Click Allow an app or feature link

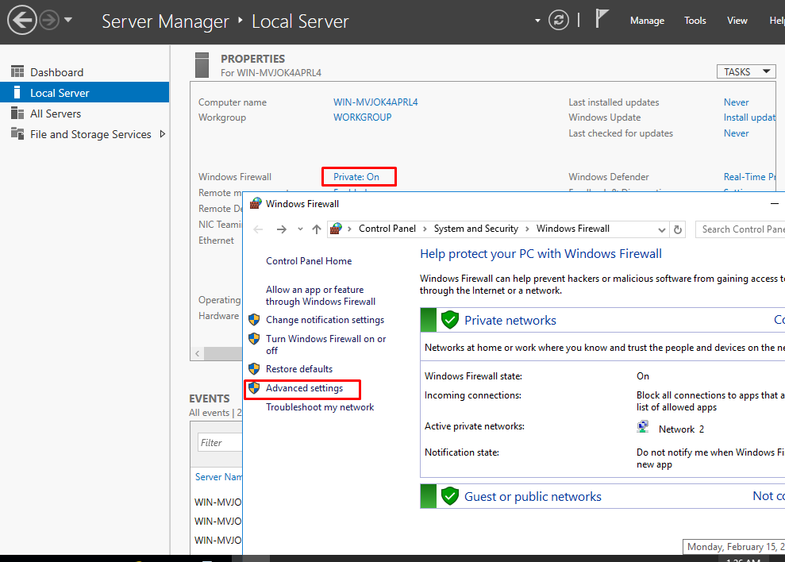tap(321, 295)
